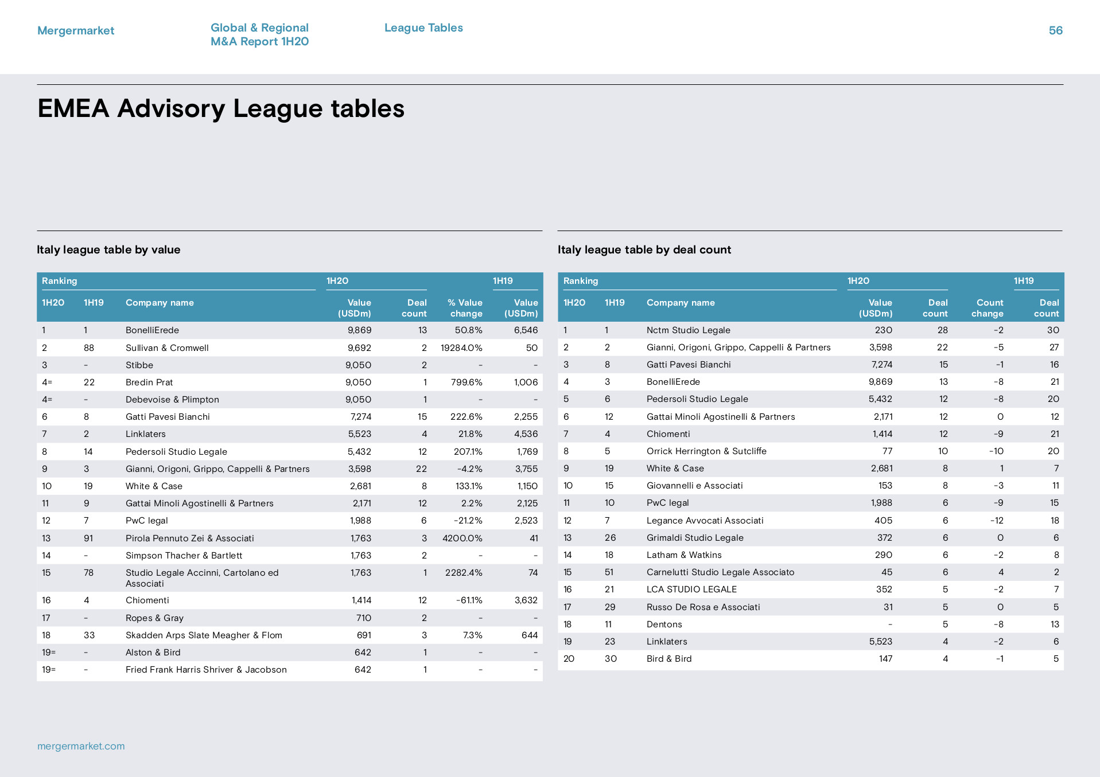The width and height of the screenshot is (1100, 777).
Task: Select the BonelliErede row in value table
Action: click(290, 330)
